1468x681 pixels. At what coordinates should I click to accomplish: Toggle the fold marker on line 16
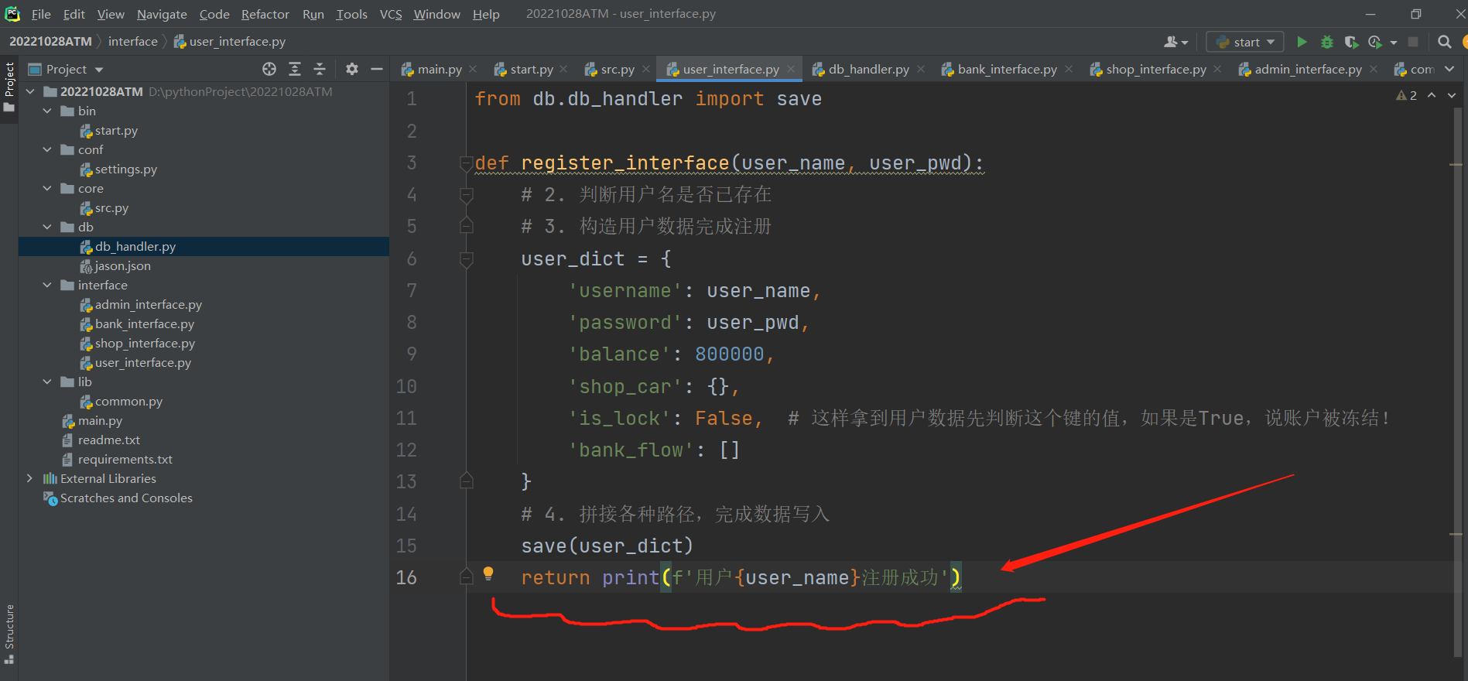tap(467, 577)
